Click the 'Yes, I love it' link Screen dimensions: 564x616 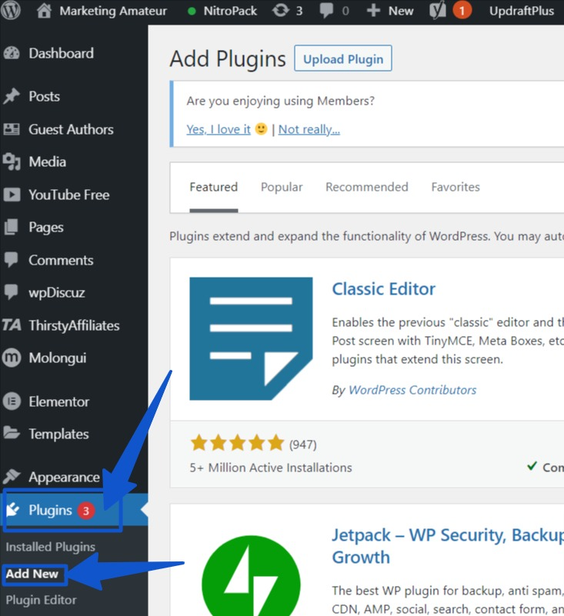pyautogui.click(x=219, y=129)
